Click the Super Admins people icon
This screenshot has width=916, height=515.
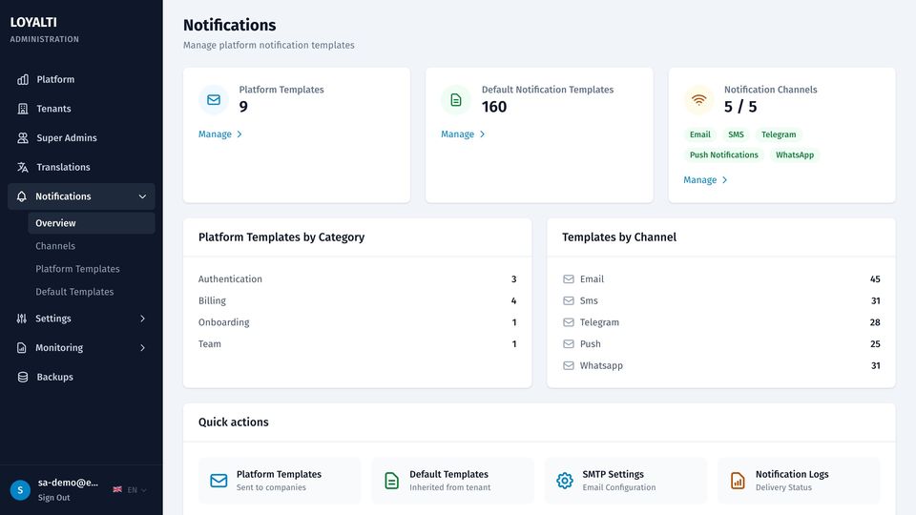click(23, 137)
